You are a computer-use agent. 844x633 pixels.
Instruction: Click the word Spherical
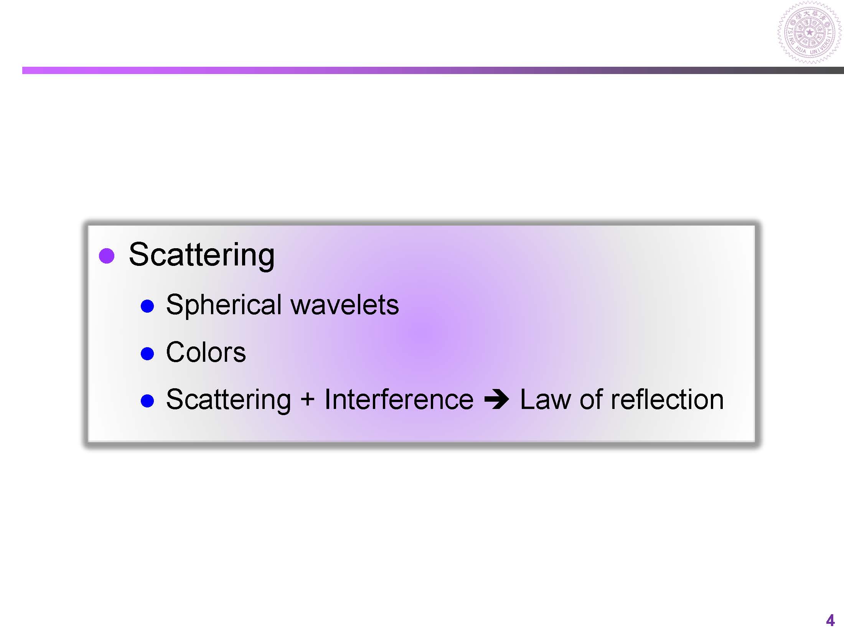pyautogui.click(x=224, y=305)
